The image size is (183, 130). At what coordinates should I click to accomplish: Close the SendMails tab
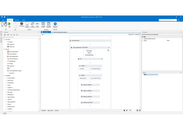coord(50,32)
